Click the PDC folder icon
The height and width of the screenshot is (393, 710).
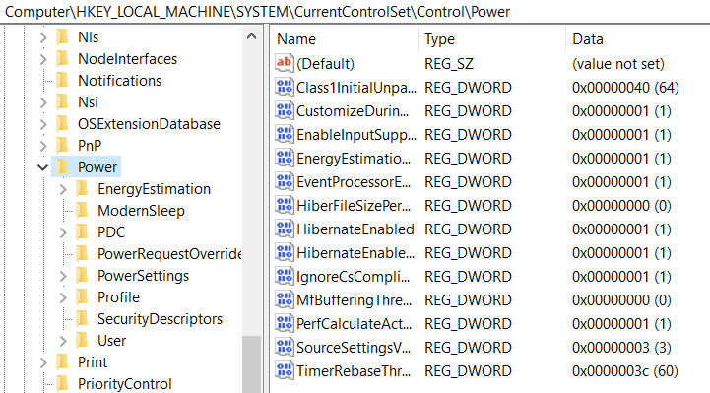[83, 232]
